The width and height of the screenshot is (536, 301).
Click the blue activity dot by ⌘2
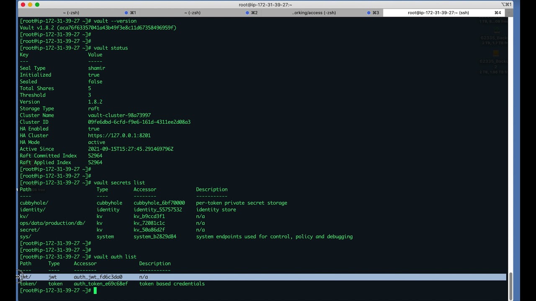click(x=247, y=13)
